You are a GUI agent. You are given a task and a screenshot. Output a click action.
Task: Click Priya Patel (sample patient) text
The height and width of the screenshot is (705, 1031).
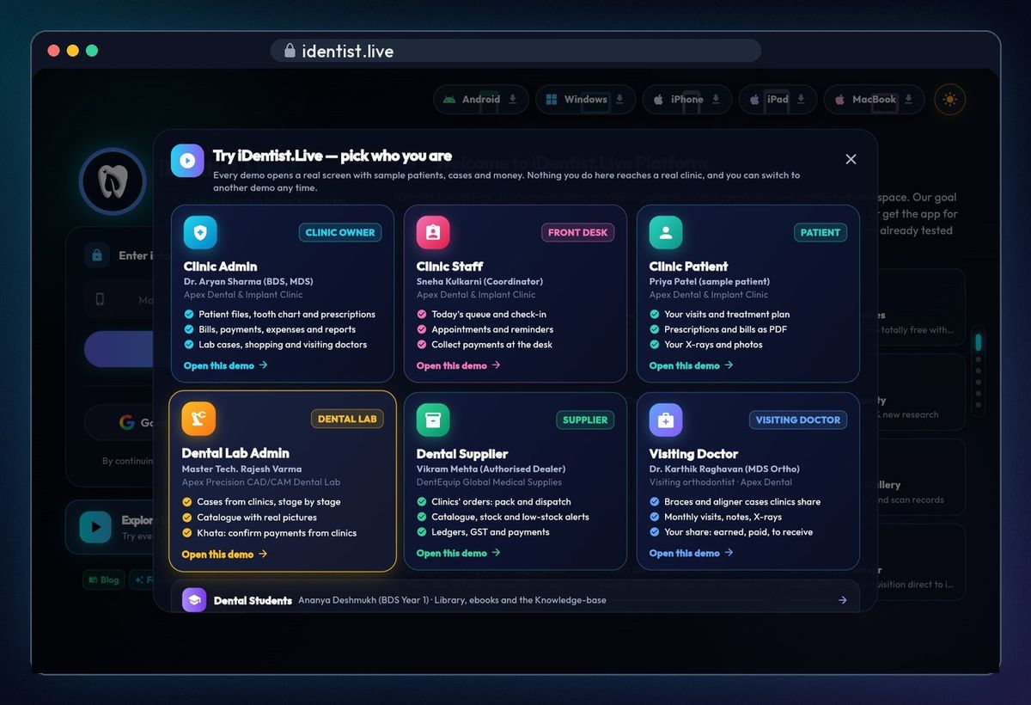coord(710,281)
